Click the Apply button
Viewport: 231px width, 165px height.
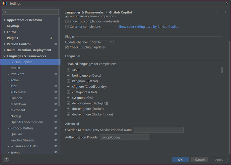coord(219,160)
